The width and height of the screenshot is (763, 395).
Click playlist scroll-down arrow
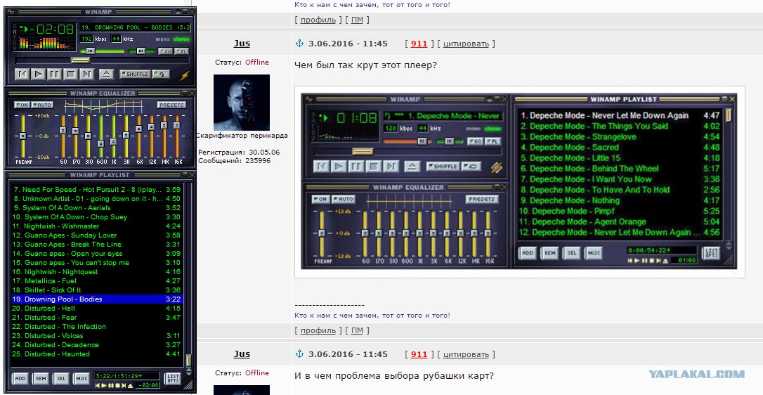coord(189,374)
